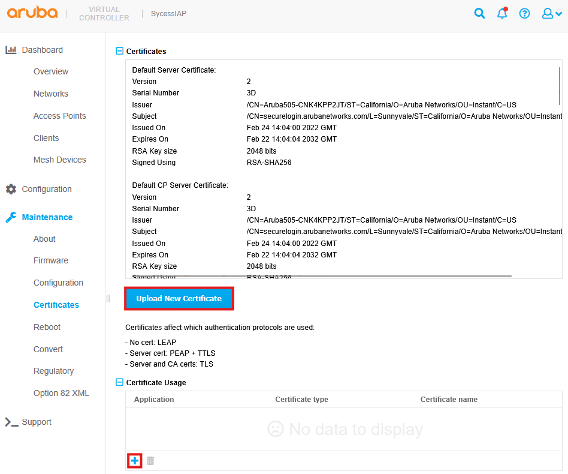Open the Firmware maintenance page

point(51,260)
